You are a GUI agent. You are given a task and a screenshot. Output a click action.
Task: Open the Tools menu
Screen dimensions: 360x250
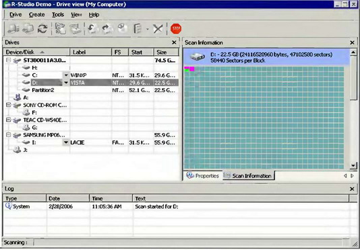click(58, 15)
